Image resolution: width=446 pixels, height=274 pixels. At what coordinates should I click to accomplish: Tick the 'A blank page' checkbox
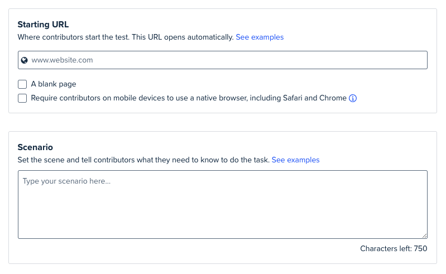[x=22, y=84]
